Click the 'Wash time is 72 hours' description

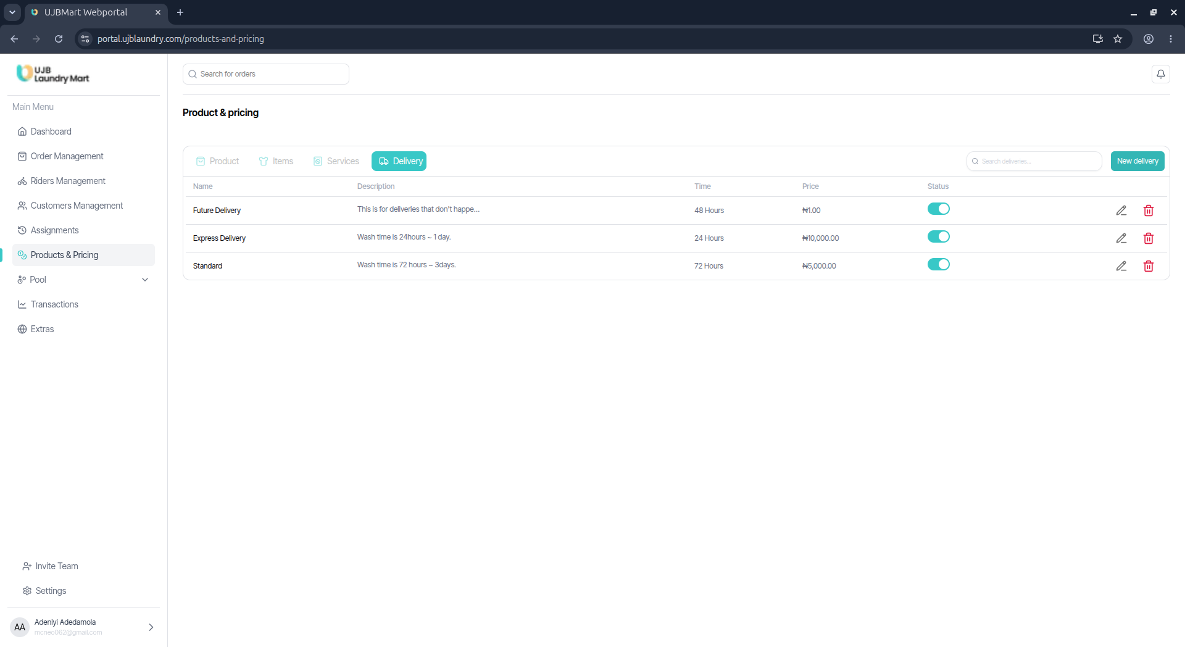coord(406,265)
